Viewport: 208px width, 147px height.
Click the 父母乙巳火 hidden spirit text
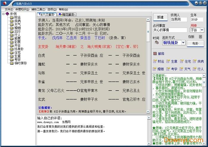56,91
